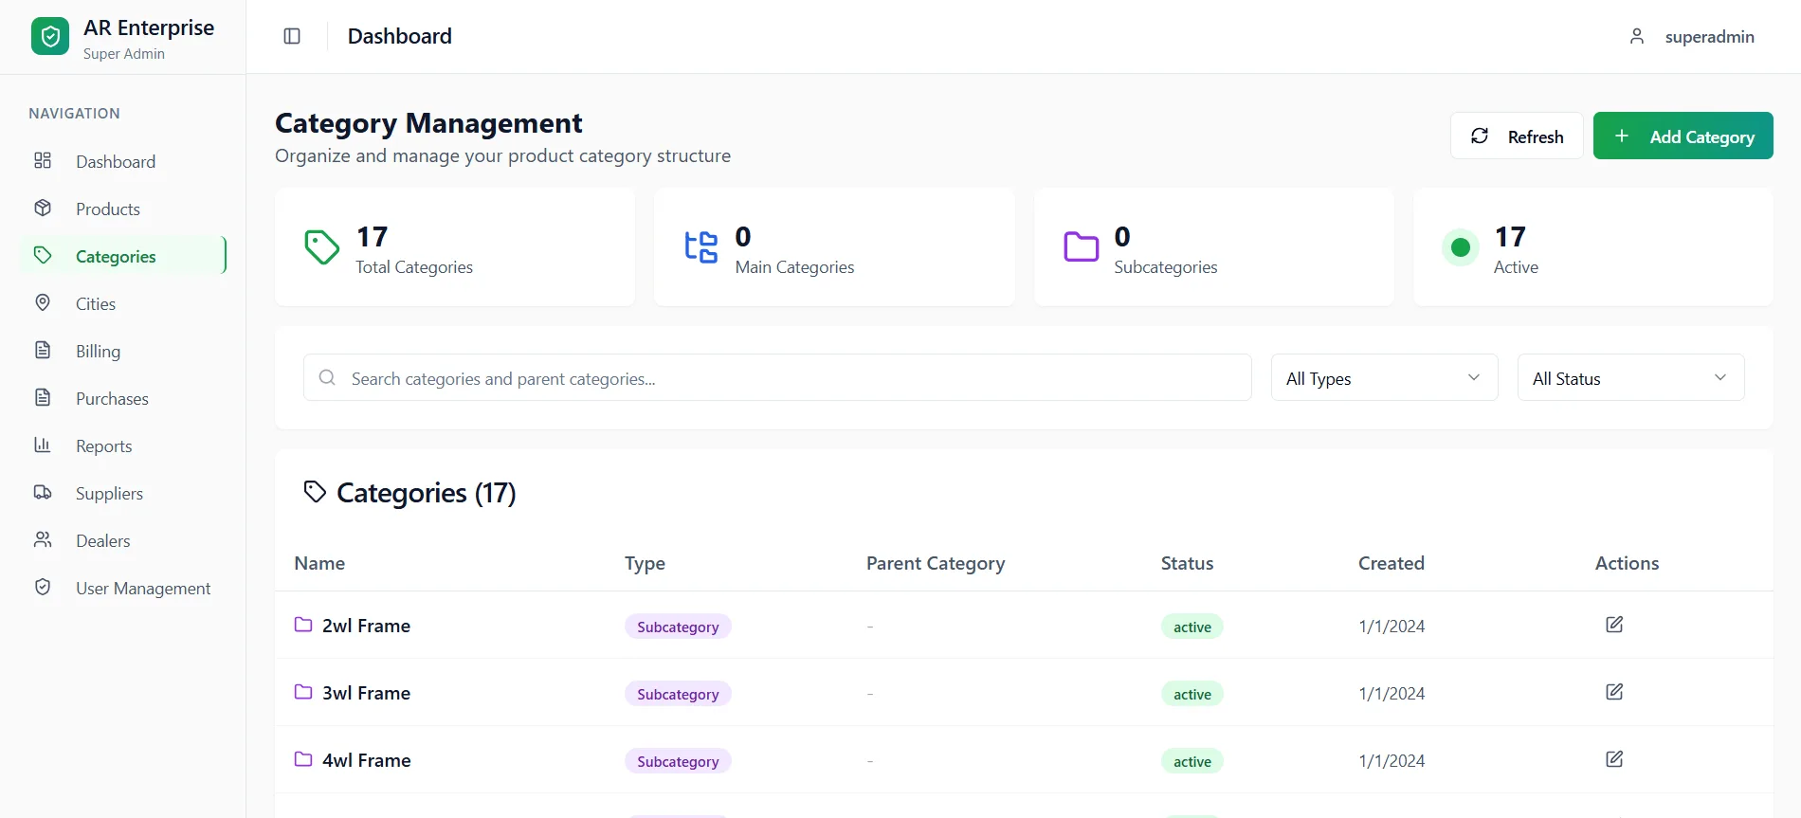Viewport: 1801px width, 818px height.
Task: Click the Subcategory badge for 3wl Frame
Action: point(678,694)
